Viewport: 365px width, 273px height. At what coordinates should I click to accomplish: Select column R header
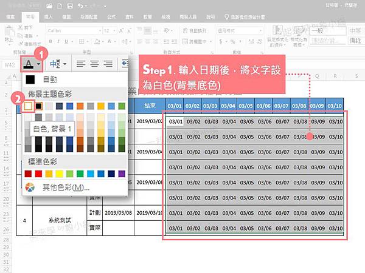click(335, 76)
